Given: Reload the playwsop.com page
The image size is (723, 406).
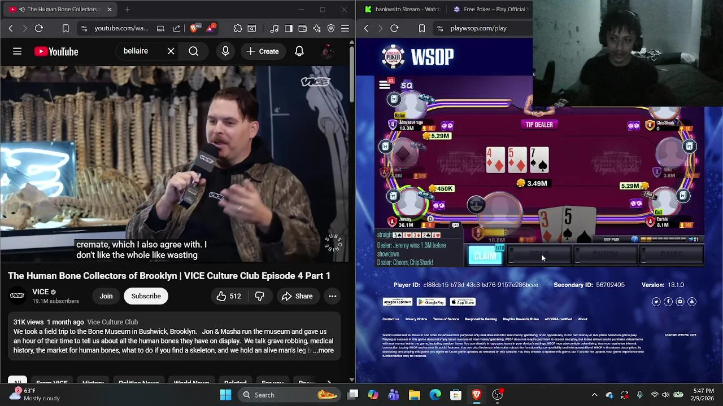Looking at the screenshot, I should tap(394, 28).
